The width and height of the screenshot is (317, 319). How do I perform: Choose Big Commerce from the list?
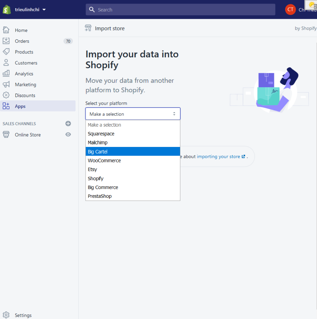(133, 187)
